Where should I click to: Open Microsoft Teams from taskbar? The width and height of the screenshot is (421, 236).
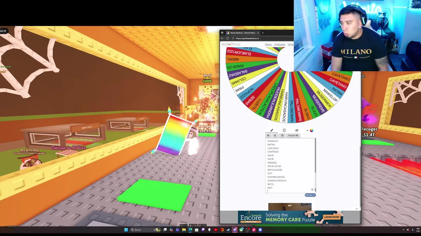[177, 230]
